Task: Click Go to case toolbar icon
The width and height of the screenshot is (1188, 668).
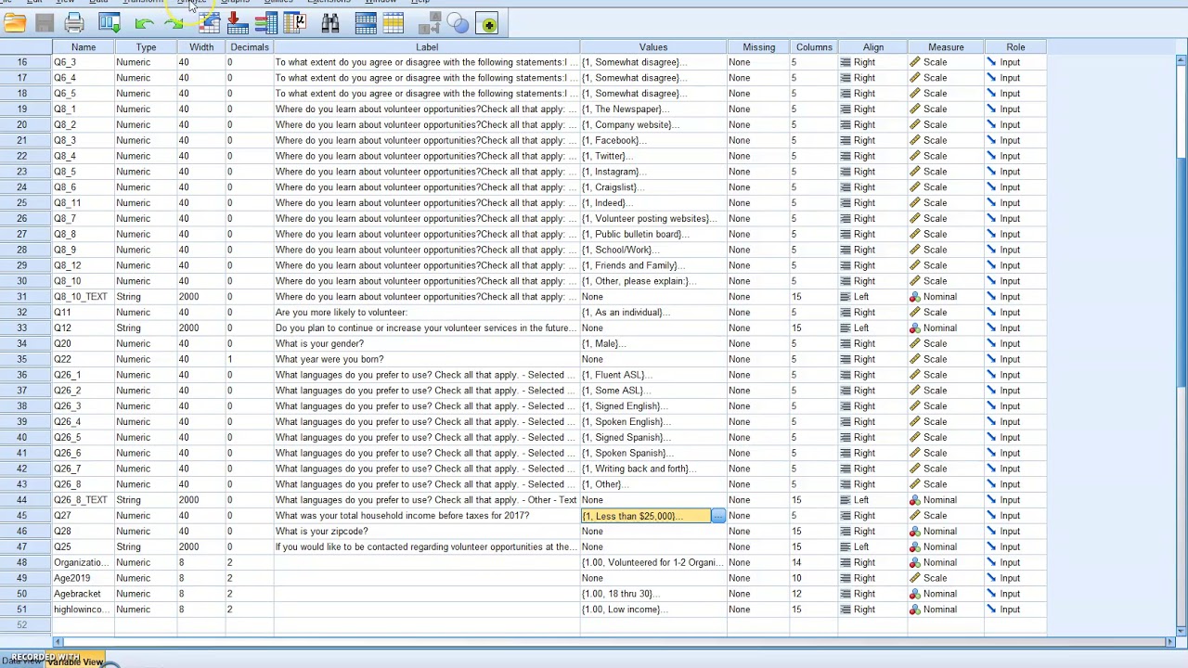Action: click(x=209, y=23)
